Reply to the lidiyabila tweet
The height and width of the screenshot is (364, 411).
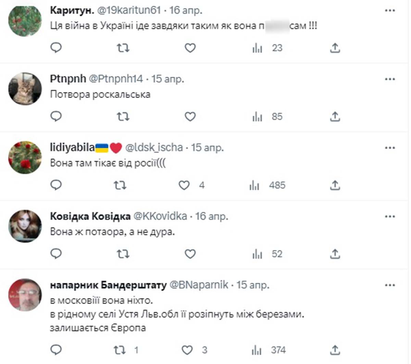point(56,185)
